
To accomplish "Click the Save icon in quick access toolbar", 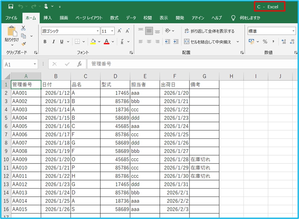I will 11,6.
